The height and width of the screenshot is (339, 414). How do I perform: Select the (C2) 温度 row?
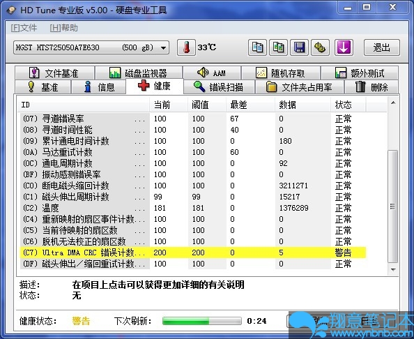click(193, 208)
